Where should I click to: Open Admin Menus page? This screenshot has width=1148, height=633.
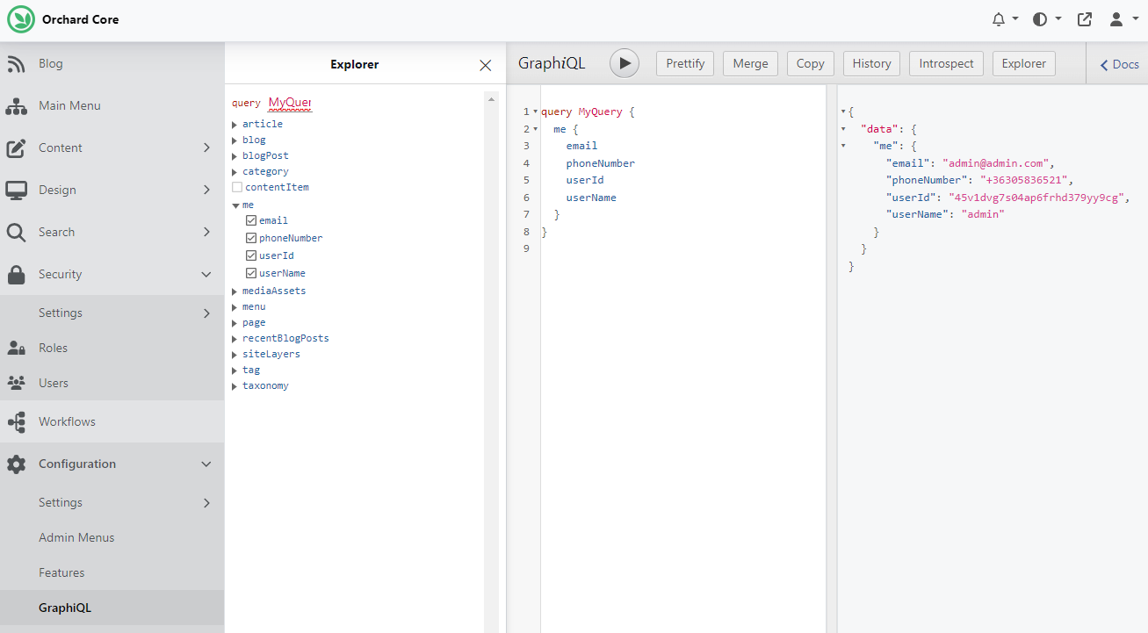112,538
